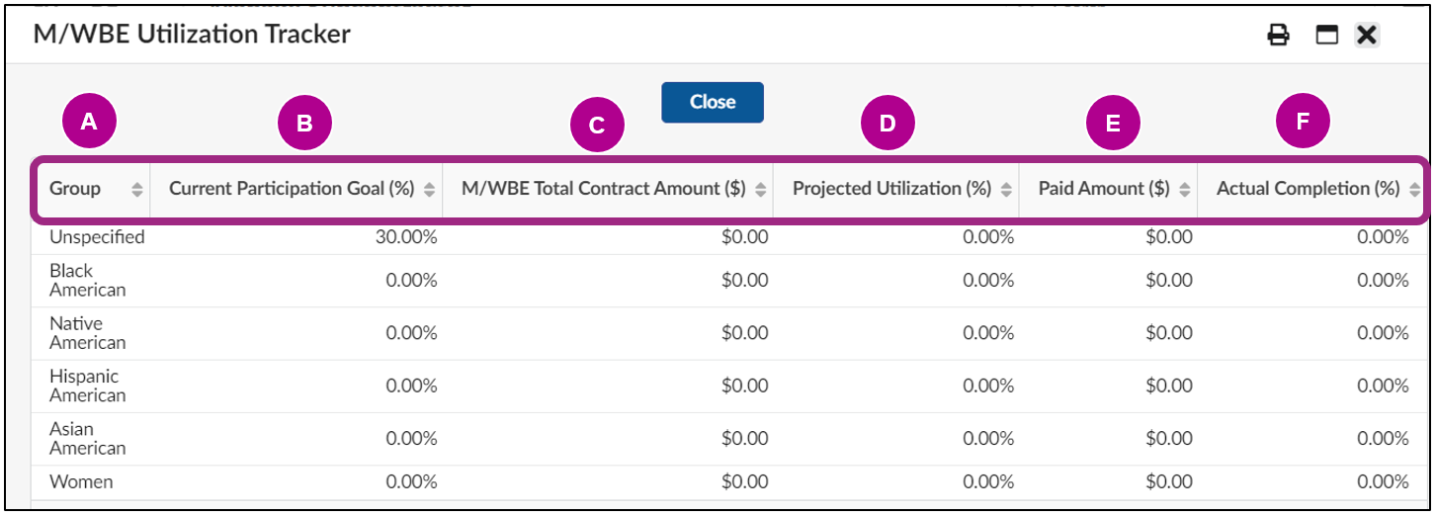1436x517 pixels.
Task: Click the M/WBE Utilization Tracker title
Action: (192, 35)
